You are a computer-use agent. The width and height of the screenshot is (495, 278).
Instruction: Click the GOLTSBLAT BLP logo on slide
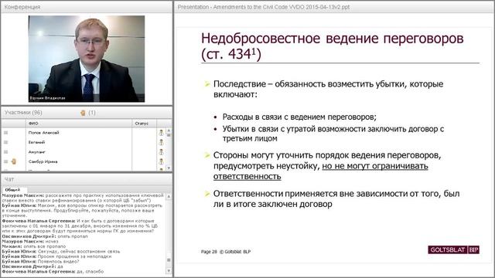[x=454, y=249]
